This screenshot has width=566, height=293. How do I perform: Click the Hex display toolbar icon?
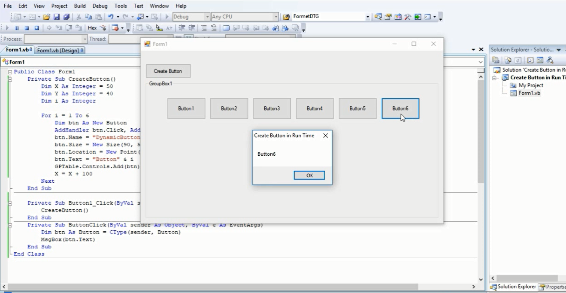[x=92, y=28]
